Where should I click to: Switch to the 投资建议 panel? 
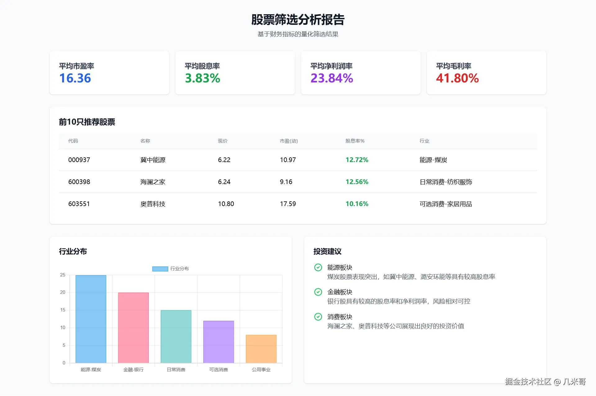pos(327,252)
